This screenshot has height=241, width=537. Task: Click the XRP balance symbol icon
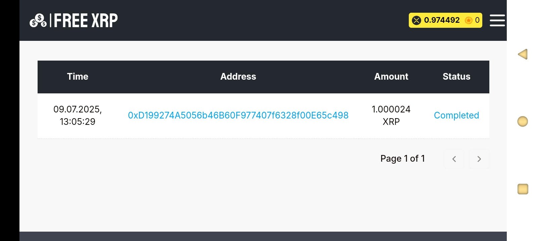[x=417, y=20]
